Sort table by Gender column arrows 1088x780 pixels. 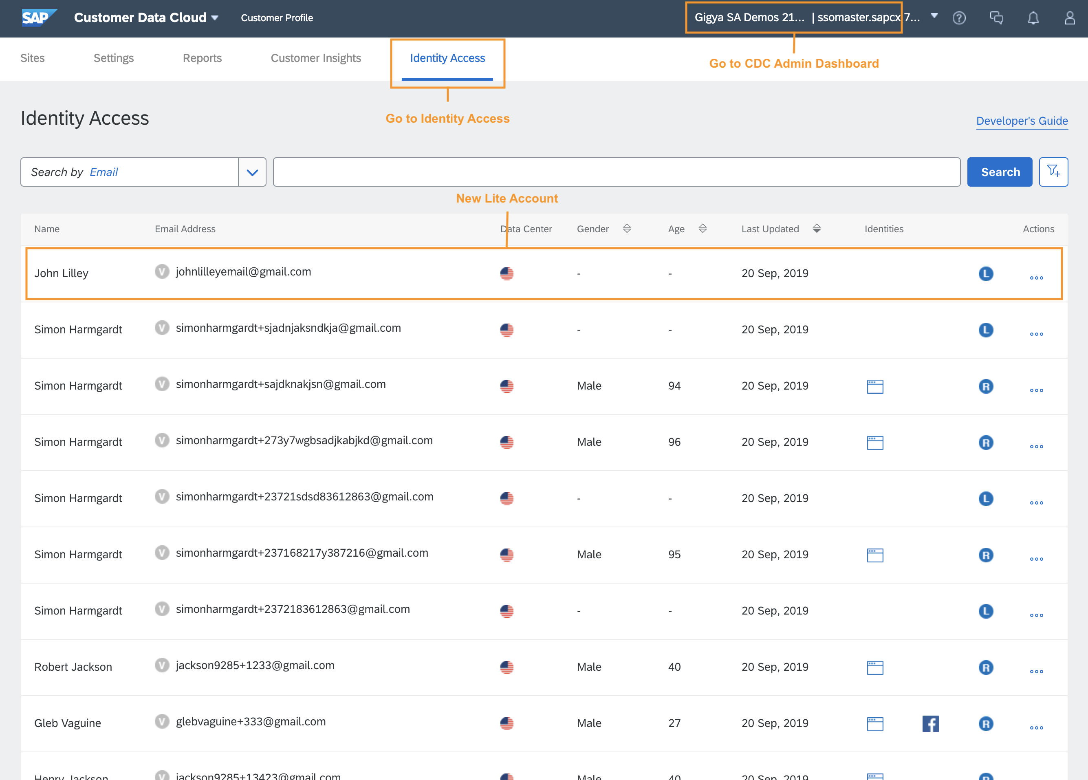[626, 228]
